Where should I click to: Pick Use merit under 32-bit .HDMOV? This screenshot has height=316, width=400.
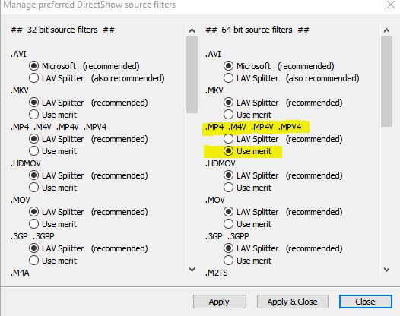click(33, 188)
